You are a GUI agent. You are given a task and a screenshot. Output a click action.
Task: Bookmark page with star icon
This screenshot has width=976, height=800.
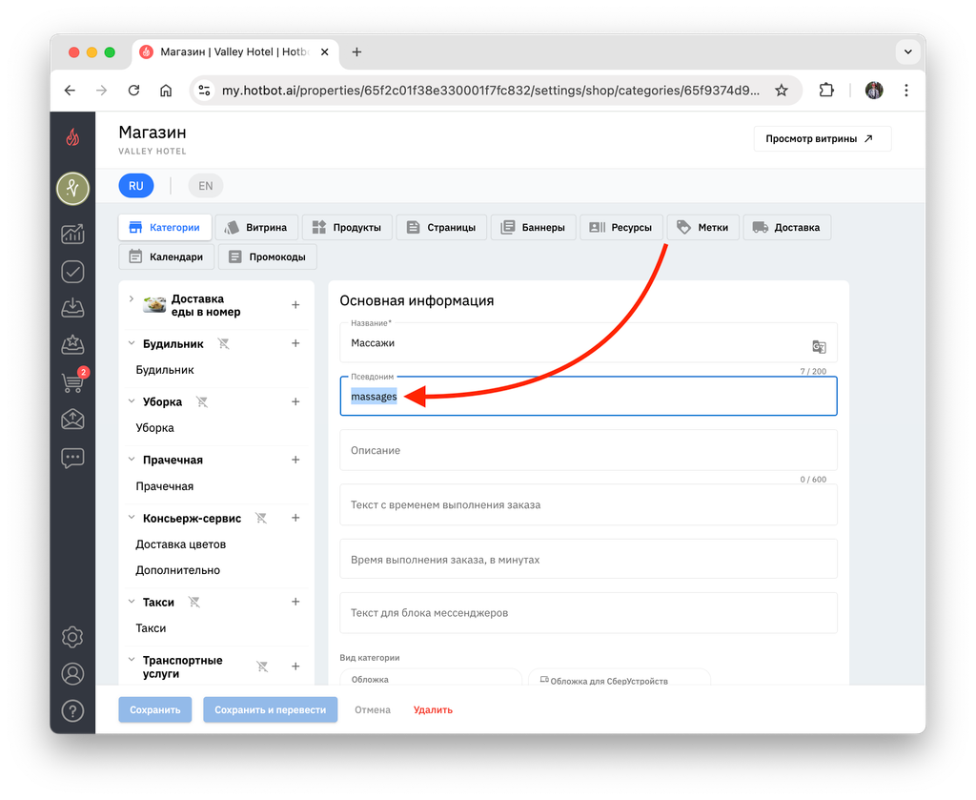point(782,91)
